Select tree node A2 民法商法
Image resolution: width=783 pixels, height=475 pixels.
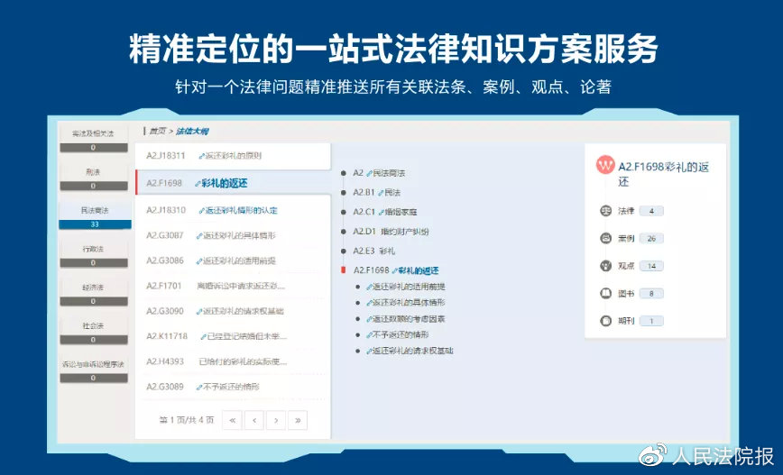click(x=379, y=173)
